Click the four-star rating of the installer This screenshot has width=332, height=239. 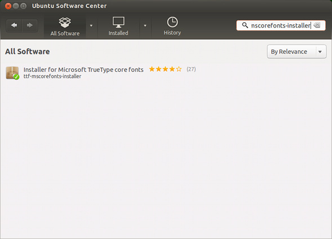point(165,69)
